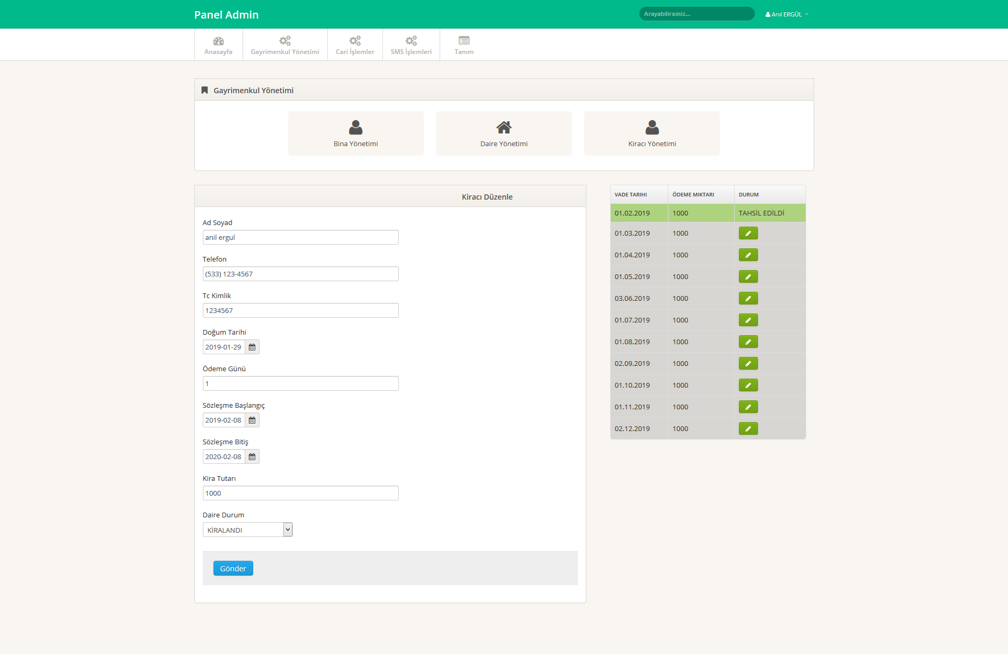The width and height of the screenshot is (1008, 654).
Task: Click the edit pencil for 01.11.2019 payment
Action: [748, 407]
